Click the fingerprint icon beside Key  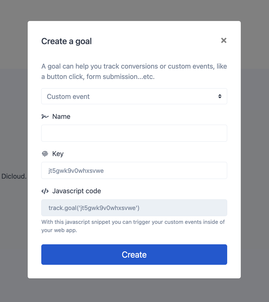(x=45, y=154)
